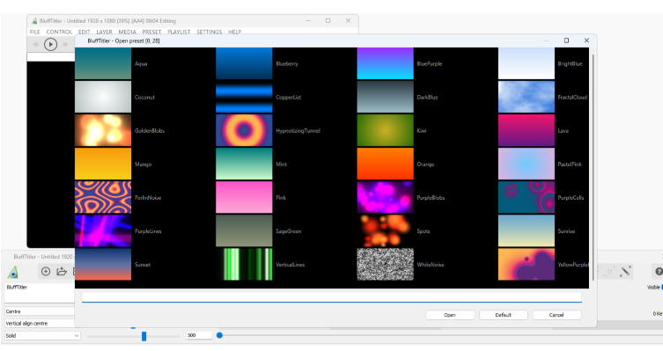
Task: Cancel the Open preset dialog
Action: (x=556, y=315)
